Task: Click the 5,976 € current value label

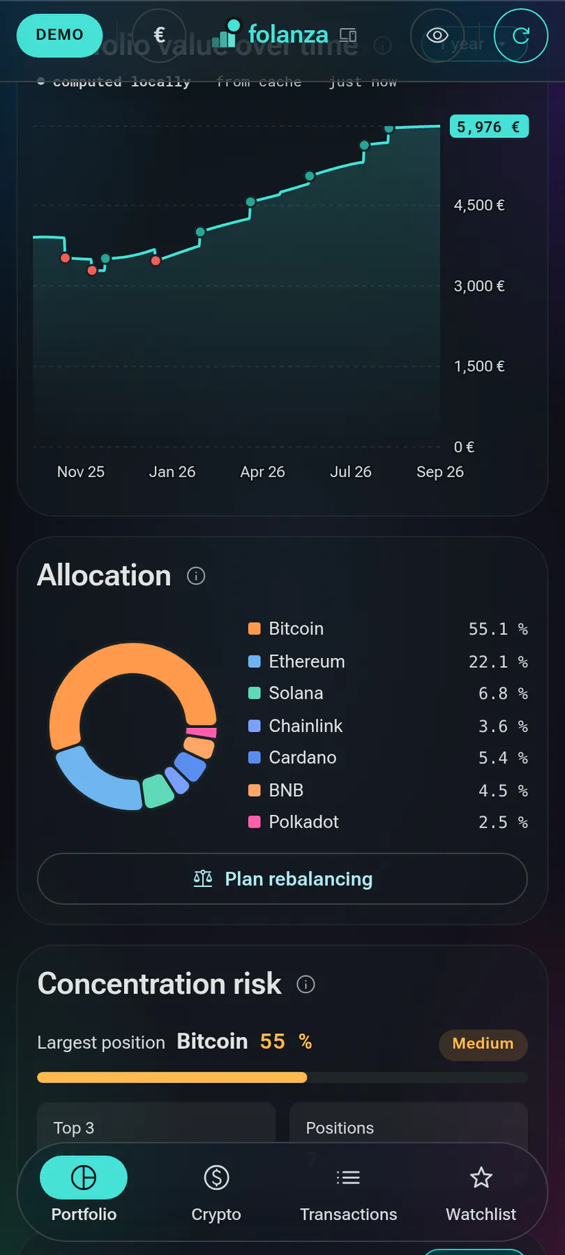Action: 489,127
